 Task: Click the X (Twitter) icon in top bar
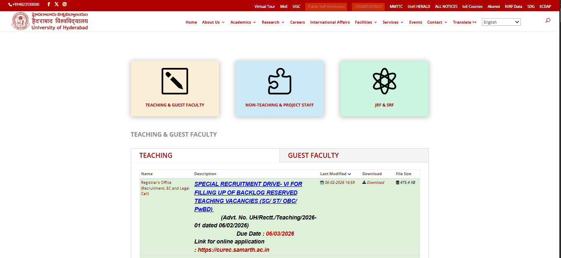(56, 4)
